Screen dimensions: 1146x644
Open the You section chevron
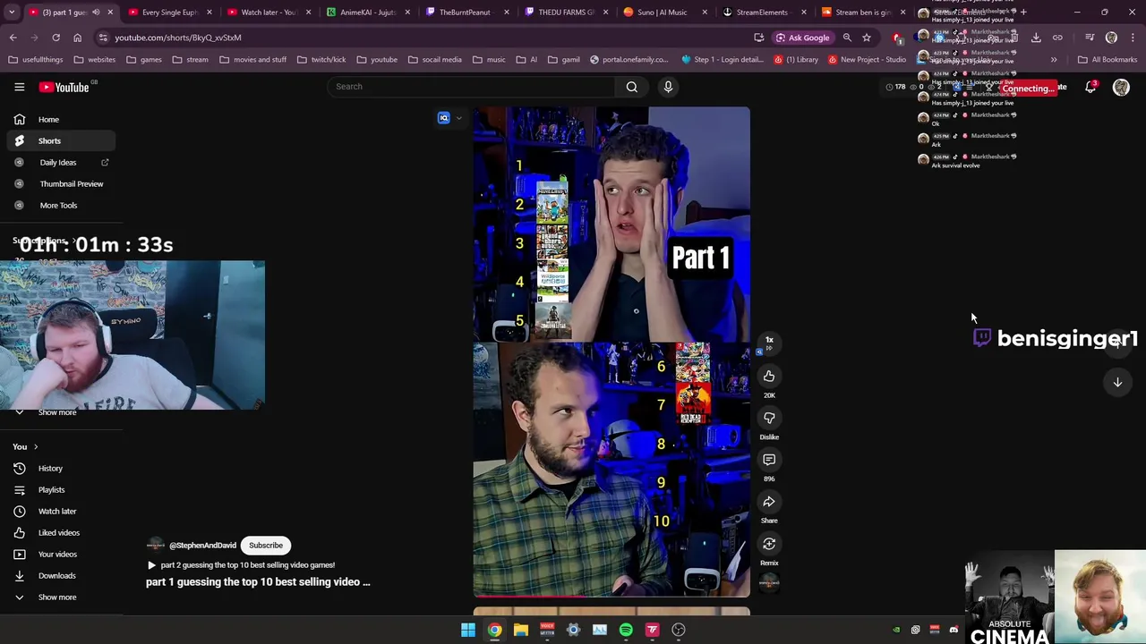pyautogui.click(x=36, y=446)
